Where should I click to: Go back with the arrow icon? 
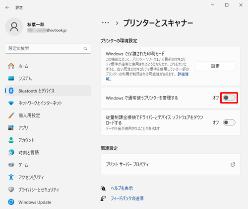[x=7, y=7]
